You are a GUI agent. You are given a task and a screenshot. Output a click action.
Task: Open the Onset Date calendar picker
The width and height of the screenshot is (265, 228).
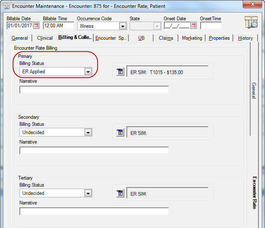(194, 26)
